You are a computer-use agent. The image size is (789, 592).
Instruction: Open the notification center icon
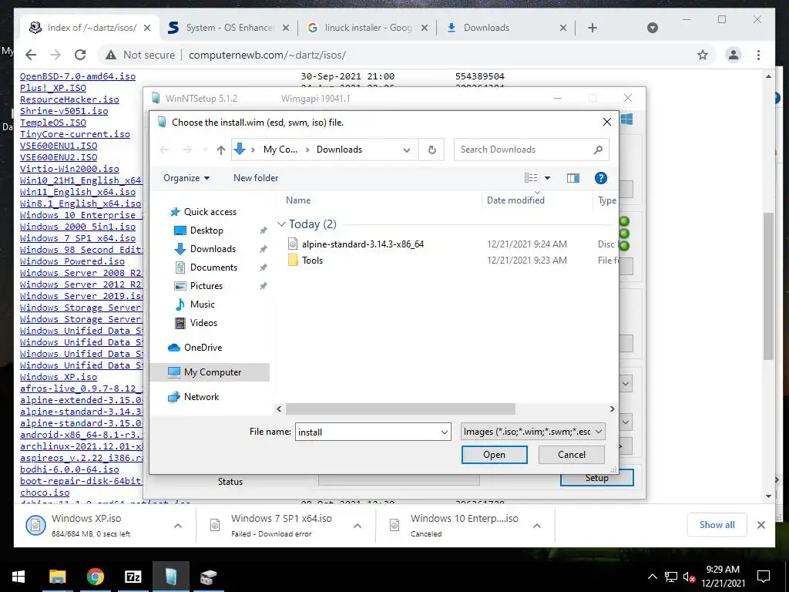point(764,577)
